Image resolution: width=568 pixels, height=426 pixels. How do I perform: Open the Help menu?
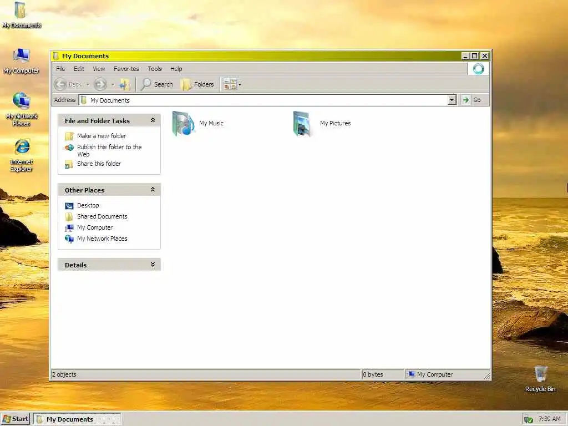tap(176, 69)
